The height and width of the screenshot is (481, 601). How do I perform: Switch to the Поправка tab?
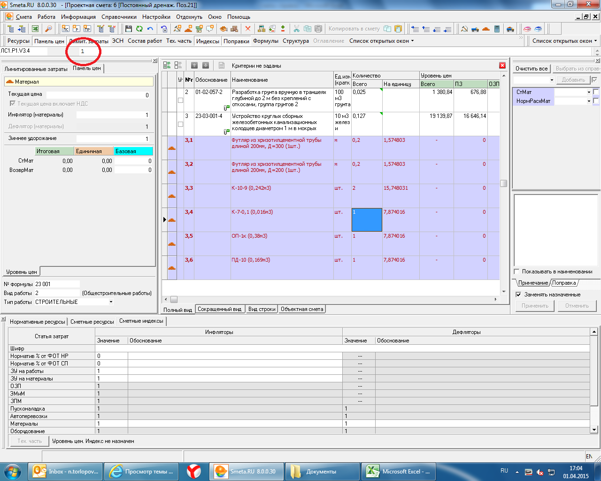[564, 283]
